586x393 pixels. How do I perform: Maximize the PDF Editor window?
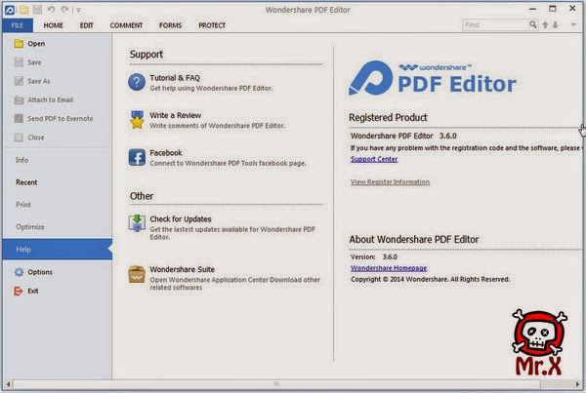553,9
